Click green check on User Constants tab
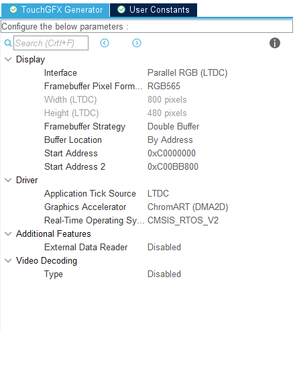295x365 pixels. [x=121, y=9]
